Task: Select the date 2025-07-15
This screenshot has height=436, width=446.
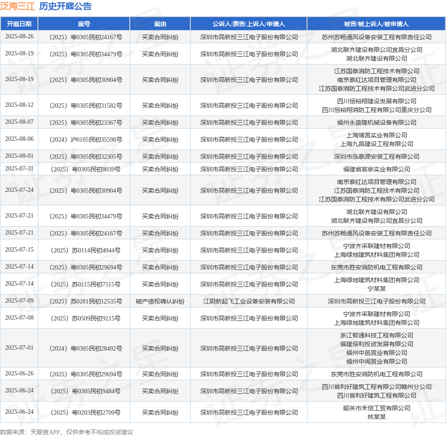Action: pyautogui.click(x=19, y=250)
